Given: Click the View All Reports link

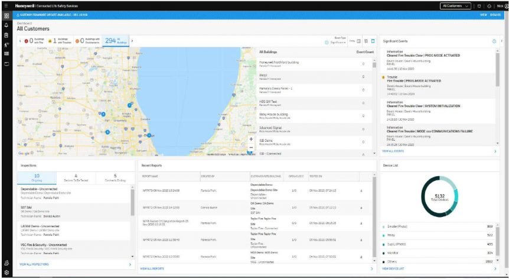Looking at the screenshot, I should [152, 268].
